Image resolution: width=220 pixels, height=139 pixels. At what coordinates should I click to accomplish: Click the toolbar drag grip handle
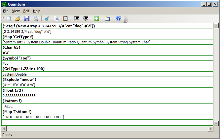(4, 18)
